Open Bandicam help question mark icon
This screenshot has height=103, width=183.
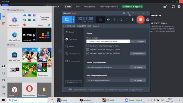(133, 13)
